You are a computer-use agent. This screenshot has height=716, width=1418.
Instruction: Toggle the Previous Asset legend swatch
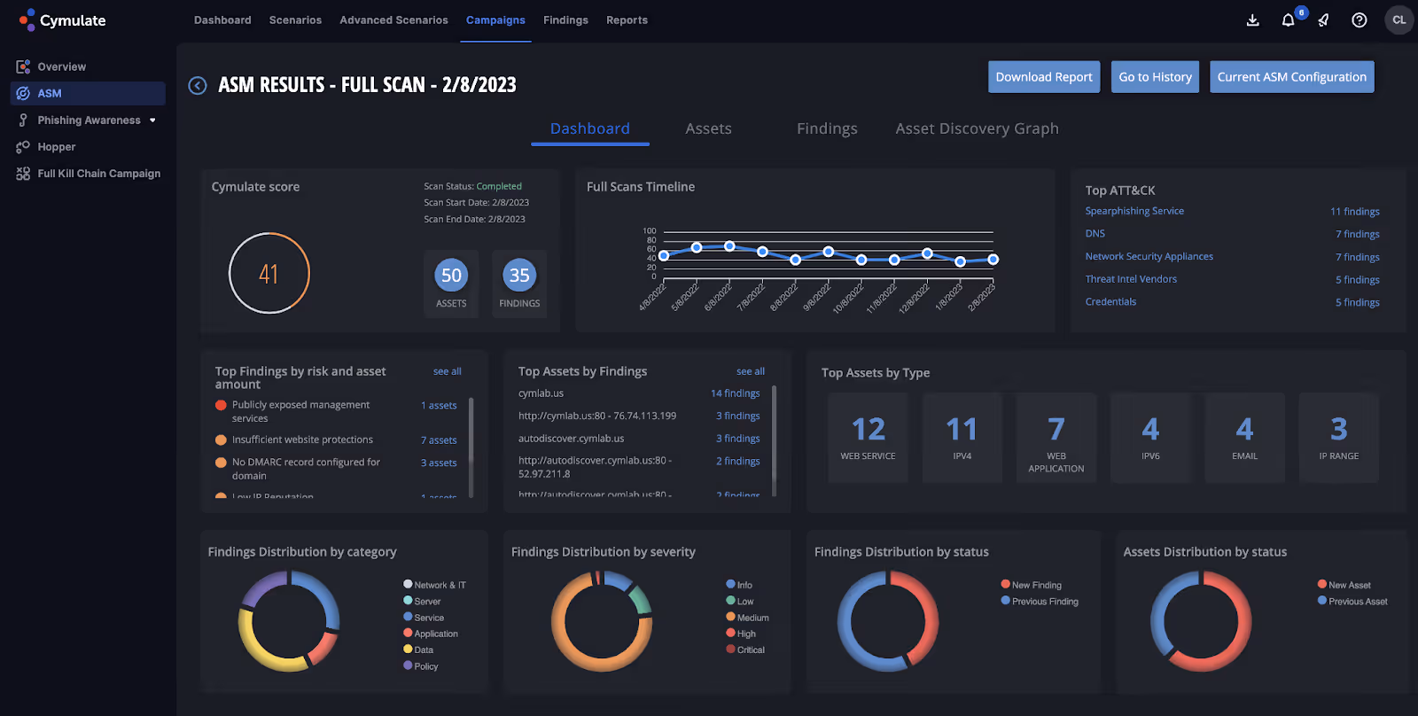(1322, 601)
